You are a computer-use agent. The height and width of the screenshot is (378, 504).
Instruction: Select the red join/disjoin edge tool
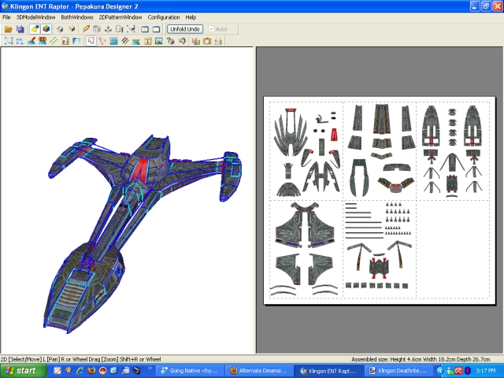coord(102,41)
